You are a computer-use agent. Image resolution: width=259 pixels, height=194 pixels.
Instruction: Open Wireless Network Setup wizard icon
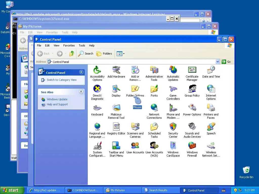[211, 149]
